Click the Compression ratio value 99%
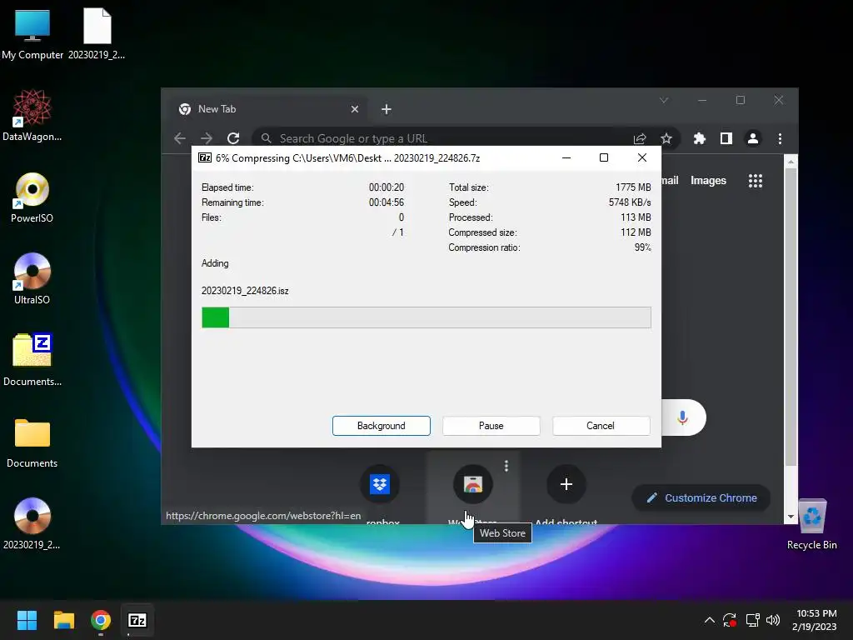This screenshot has height=640, width=853. 642,247
